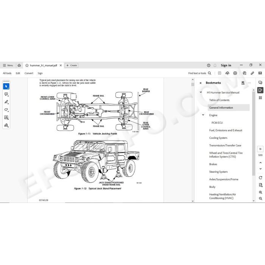Collapse the H1 Hummer Service Manual bookmark

[201, 92]
